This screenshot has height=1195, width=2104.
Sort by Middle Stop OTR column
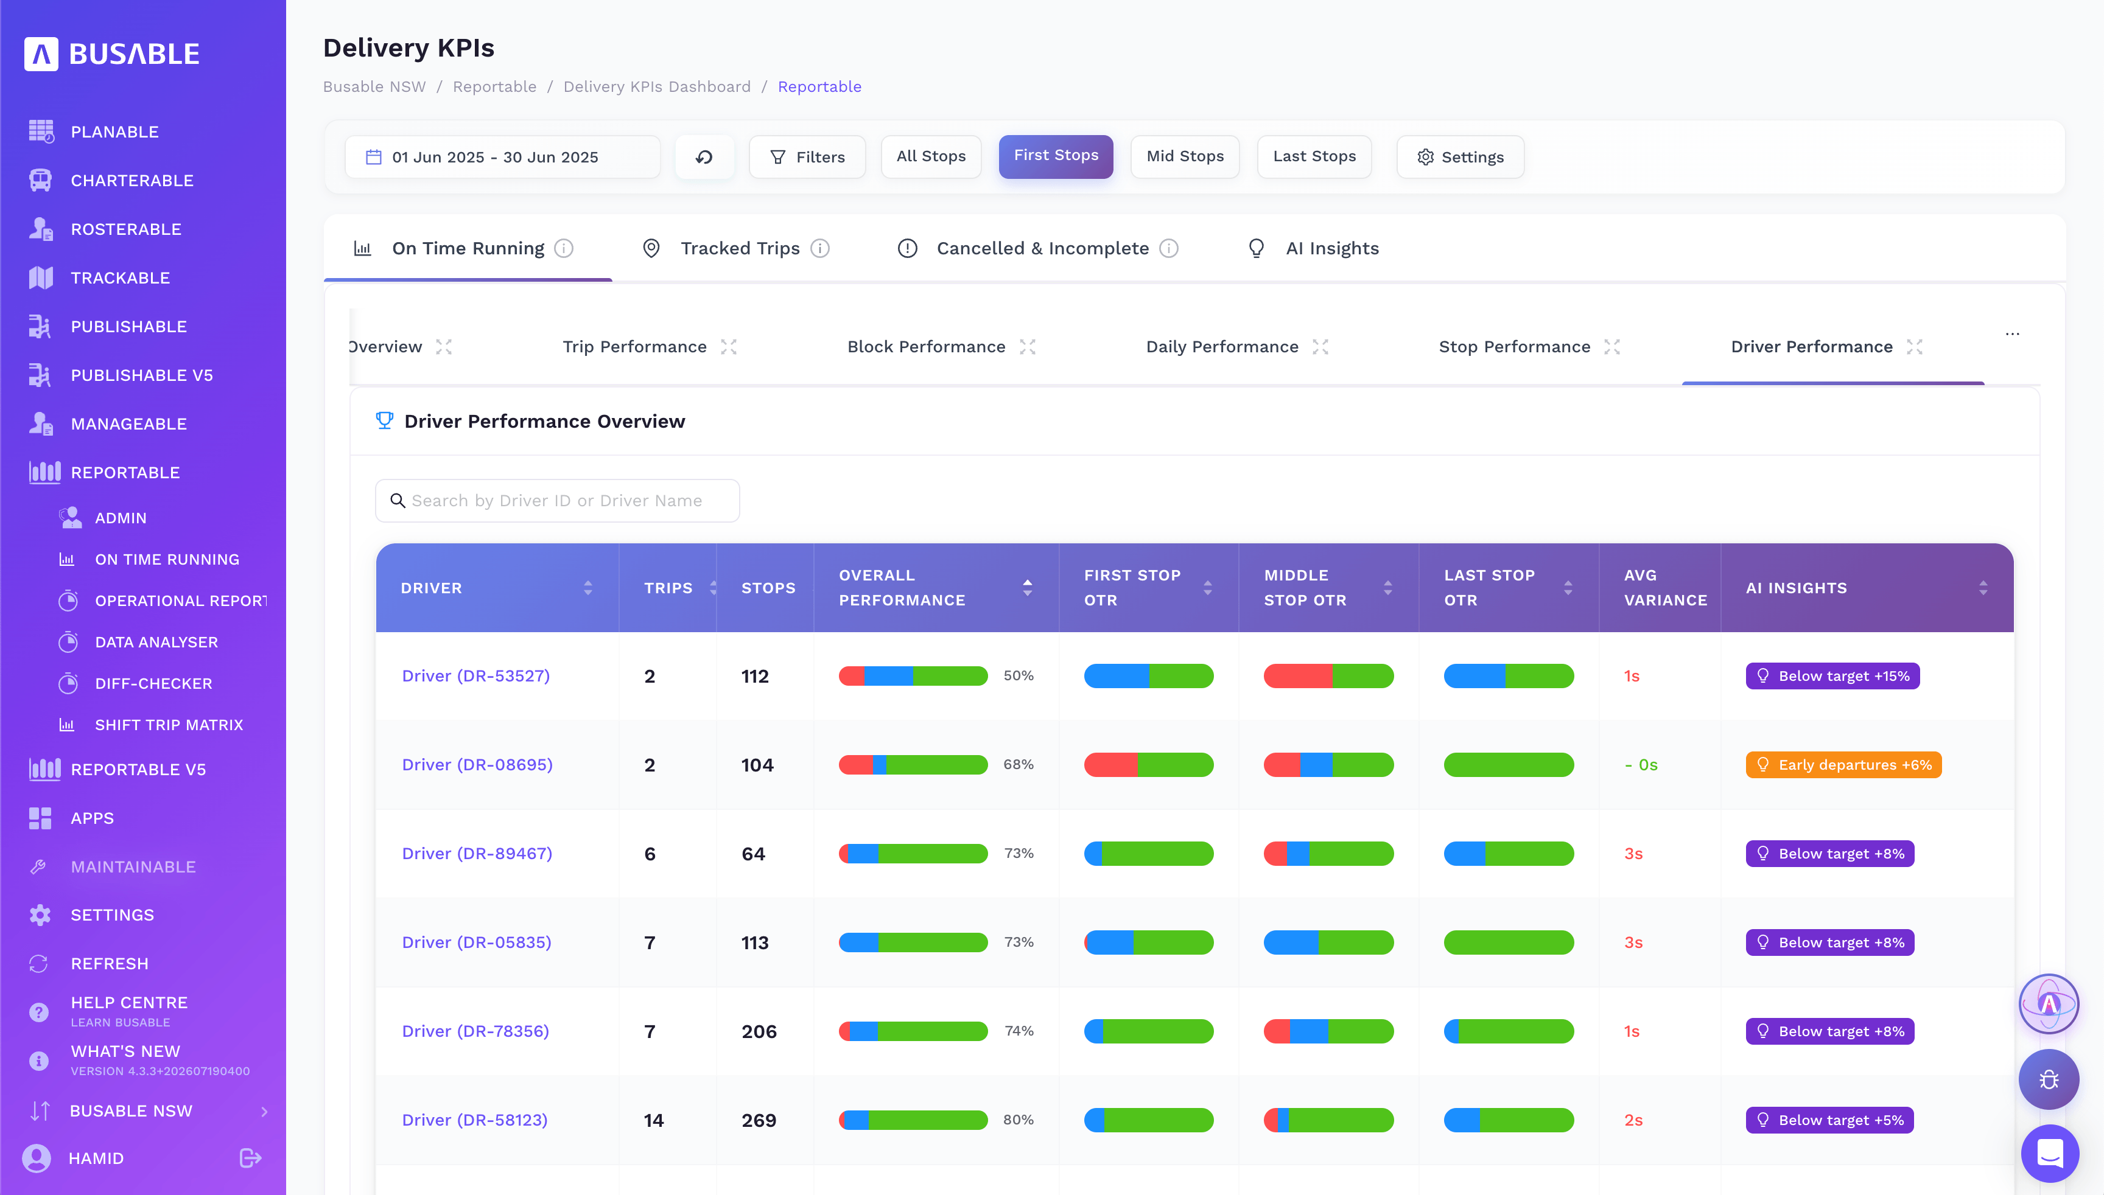[1387, 588]
